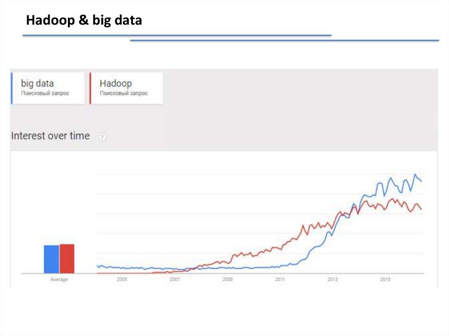Viewport: 449px width, 336px height.
Task: Click the 'Interest over time' heading
Action: 50,136
